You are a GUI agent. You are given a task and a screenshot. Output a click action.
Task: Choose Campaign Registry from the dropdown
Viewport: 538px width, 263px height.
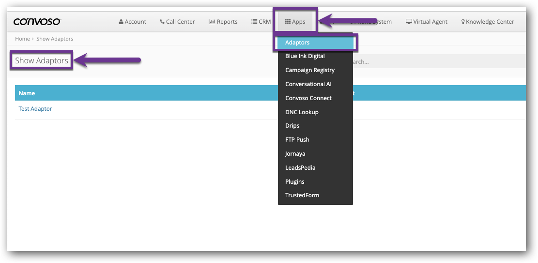(x=315, y=70)
